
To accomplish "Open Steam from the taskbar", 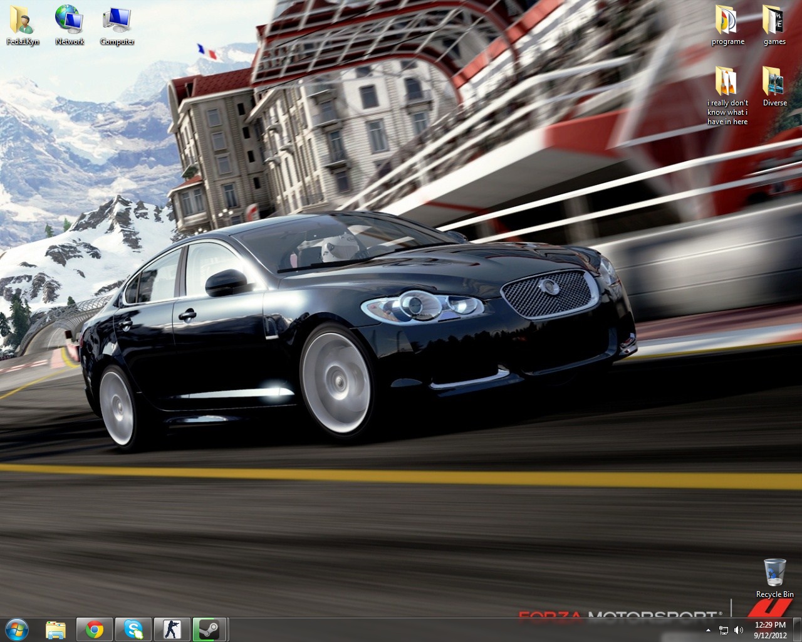I will click(210, 629).
